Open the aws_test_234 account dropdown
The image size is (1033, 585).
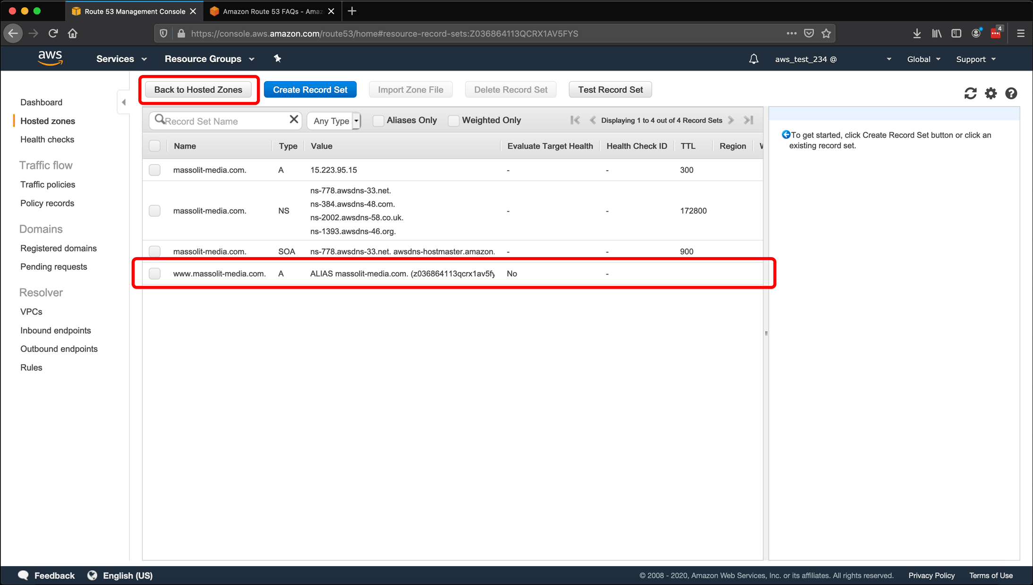[833, 59]
